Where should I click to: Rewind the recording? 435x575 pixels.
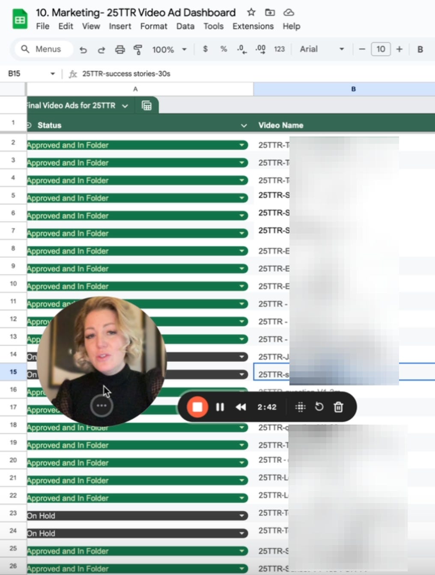click(241, 407)
